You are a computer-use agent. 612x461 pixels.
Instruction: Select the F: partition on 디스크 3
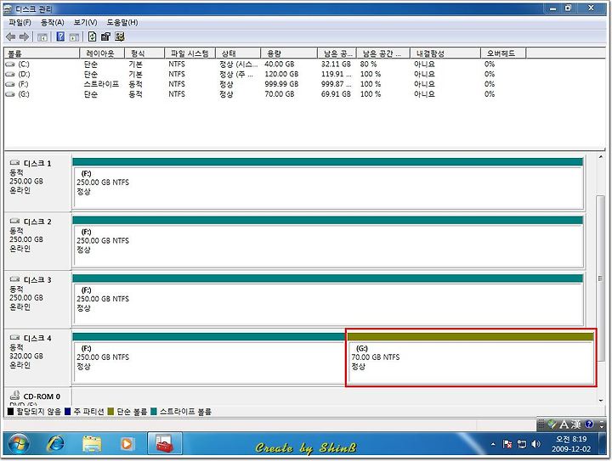pyautogui.click(x=328, y=300)
